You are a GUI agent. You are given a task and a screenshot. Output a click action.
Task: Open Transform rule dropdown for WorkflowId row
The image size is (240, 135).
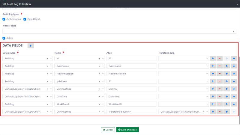pyautogui.click(x=207, y=104)
